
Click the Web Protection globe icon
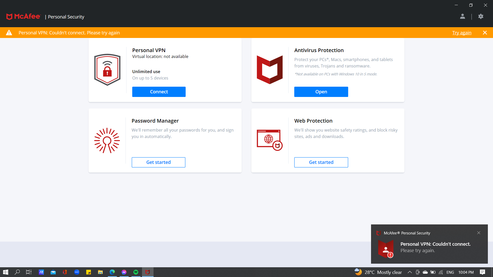(x=270, y=140)
